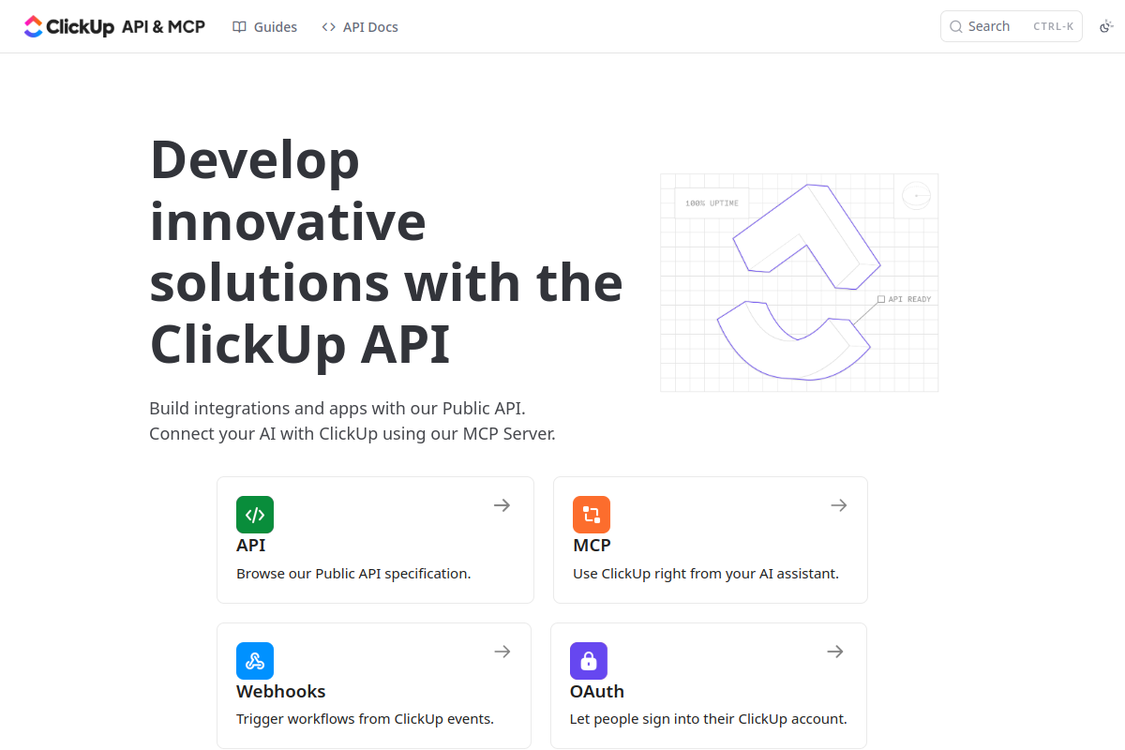Click 'Browse our Public API specification.' text

[353, 573]
